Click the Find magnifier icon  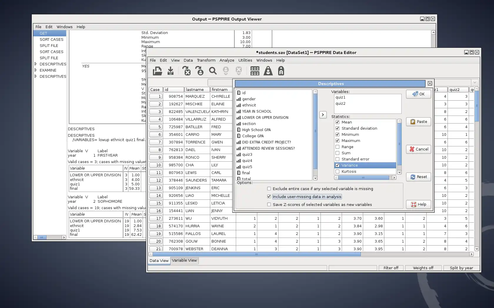[213, 71]
